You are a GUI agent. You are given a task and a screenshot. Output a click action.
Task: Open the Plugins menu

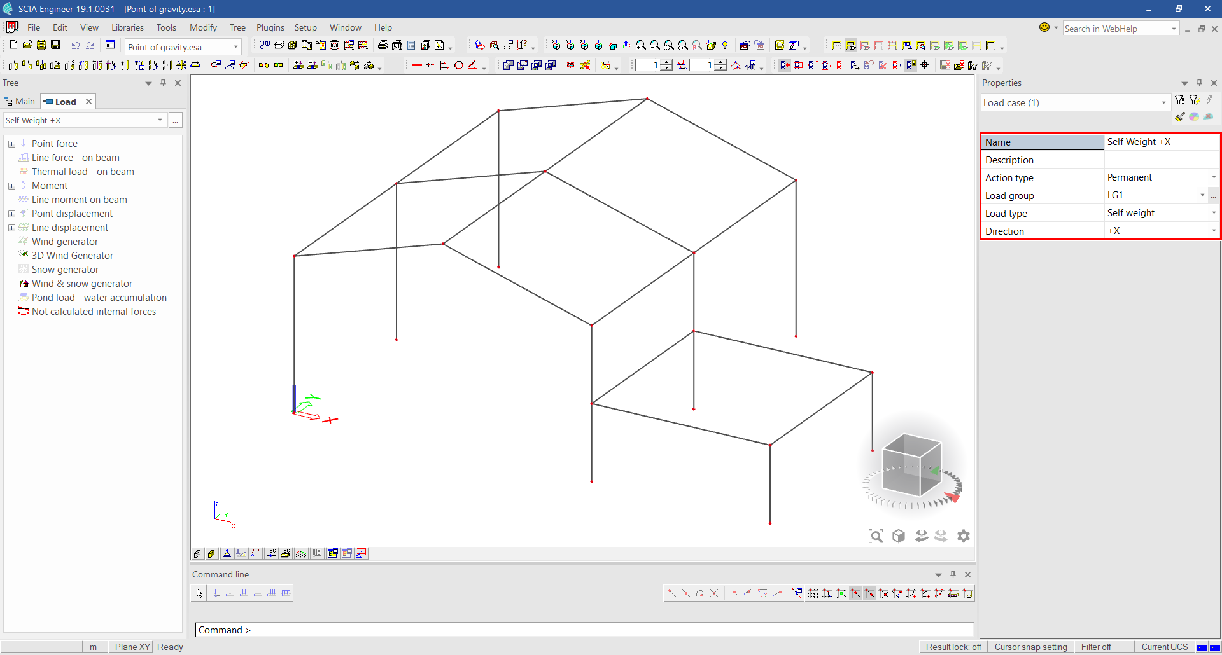tap(270, 27)
